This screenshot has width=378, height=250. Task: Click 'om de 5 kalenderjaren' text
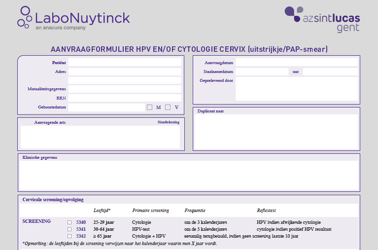[206, 229]
